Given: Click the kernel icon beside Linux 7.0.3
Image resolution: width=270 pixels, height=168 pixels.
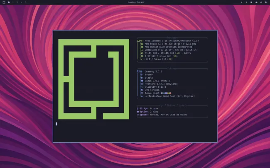Looking at the screenshot, I should click(142, 81).
